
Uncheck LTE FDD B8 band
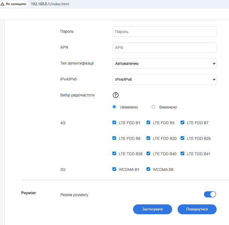(114, 138)
